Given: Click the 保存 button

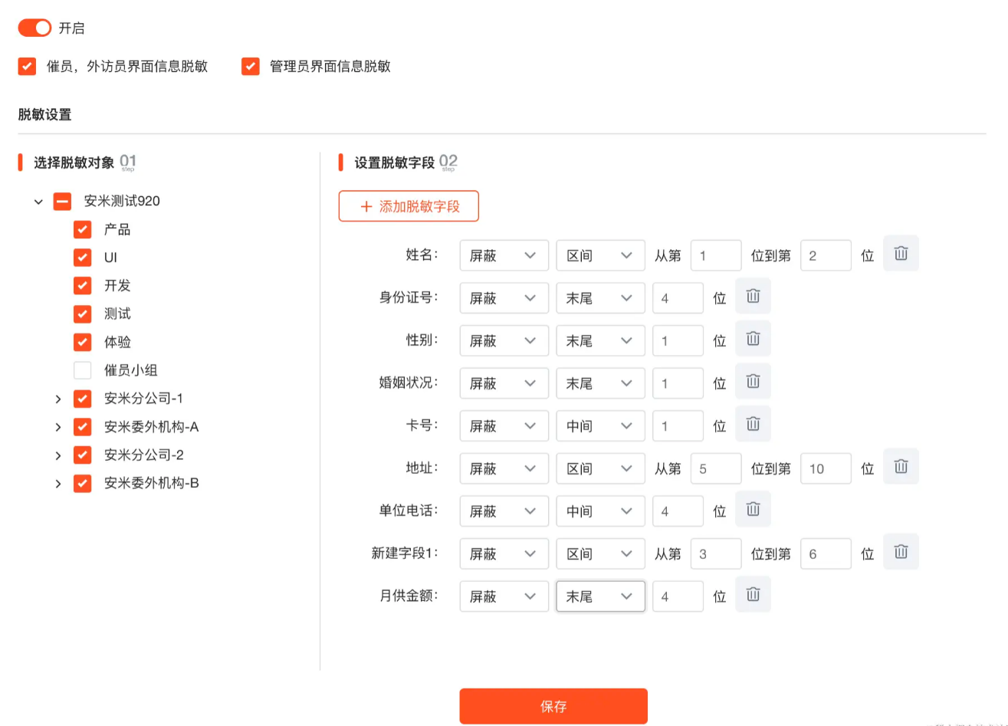Looking at the screenshot, I should pyautogui.click(x=553, y=706).
